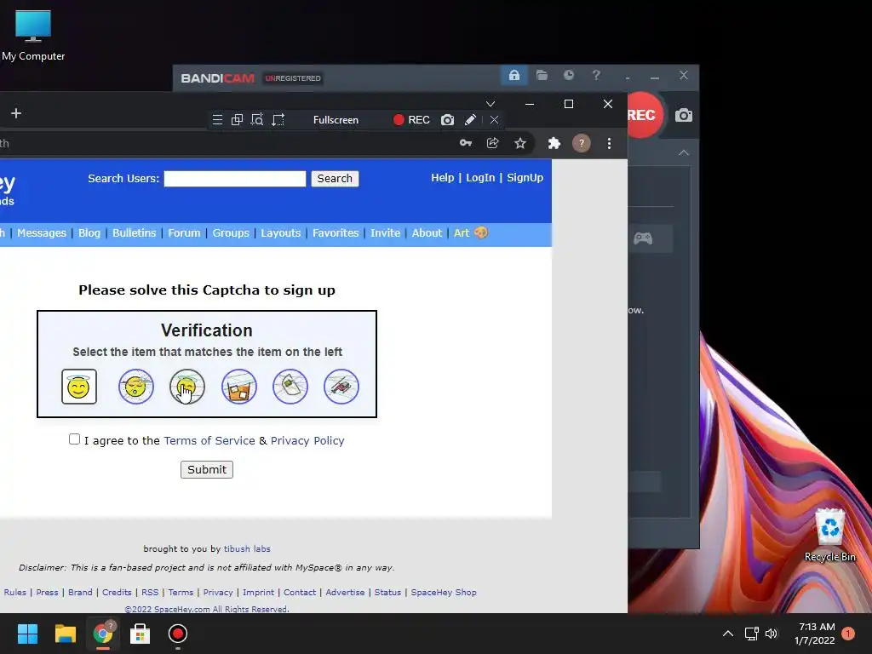This screenshot has height=654, width=872.
Task: Select the whiskey glass captcha option
Action: pos(238,387)
